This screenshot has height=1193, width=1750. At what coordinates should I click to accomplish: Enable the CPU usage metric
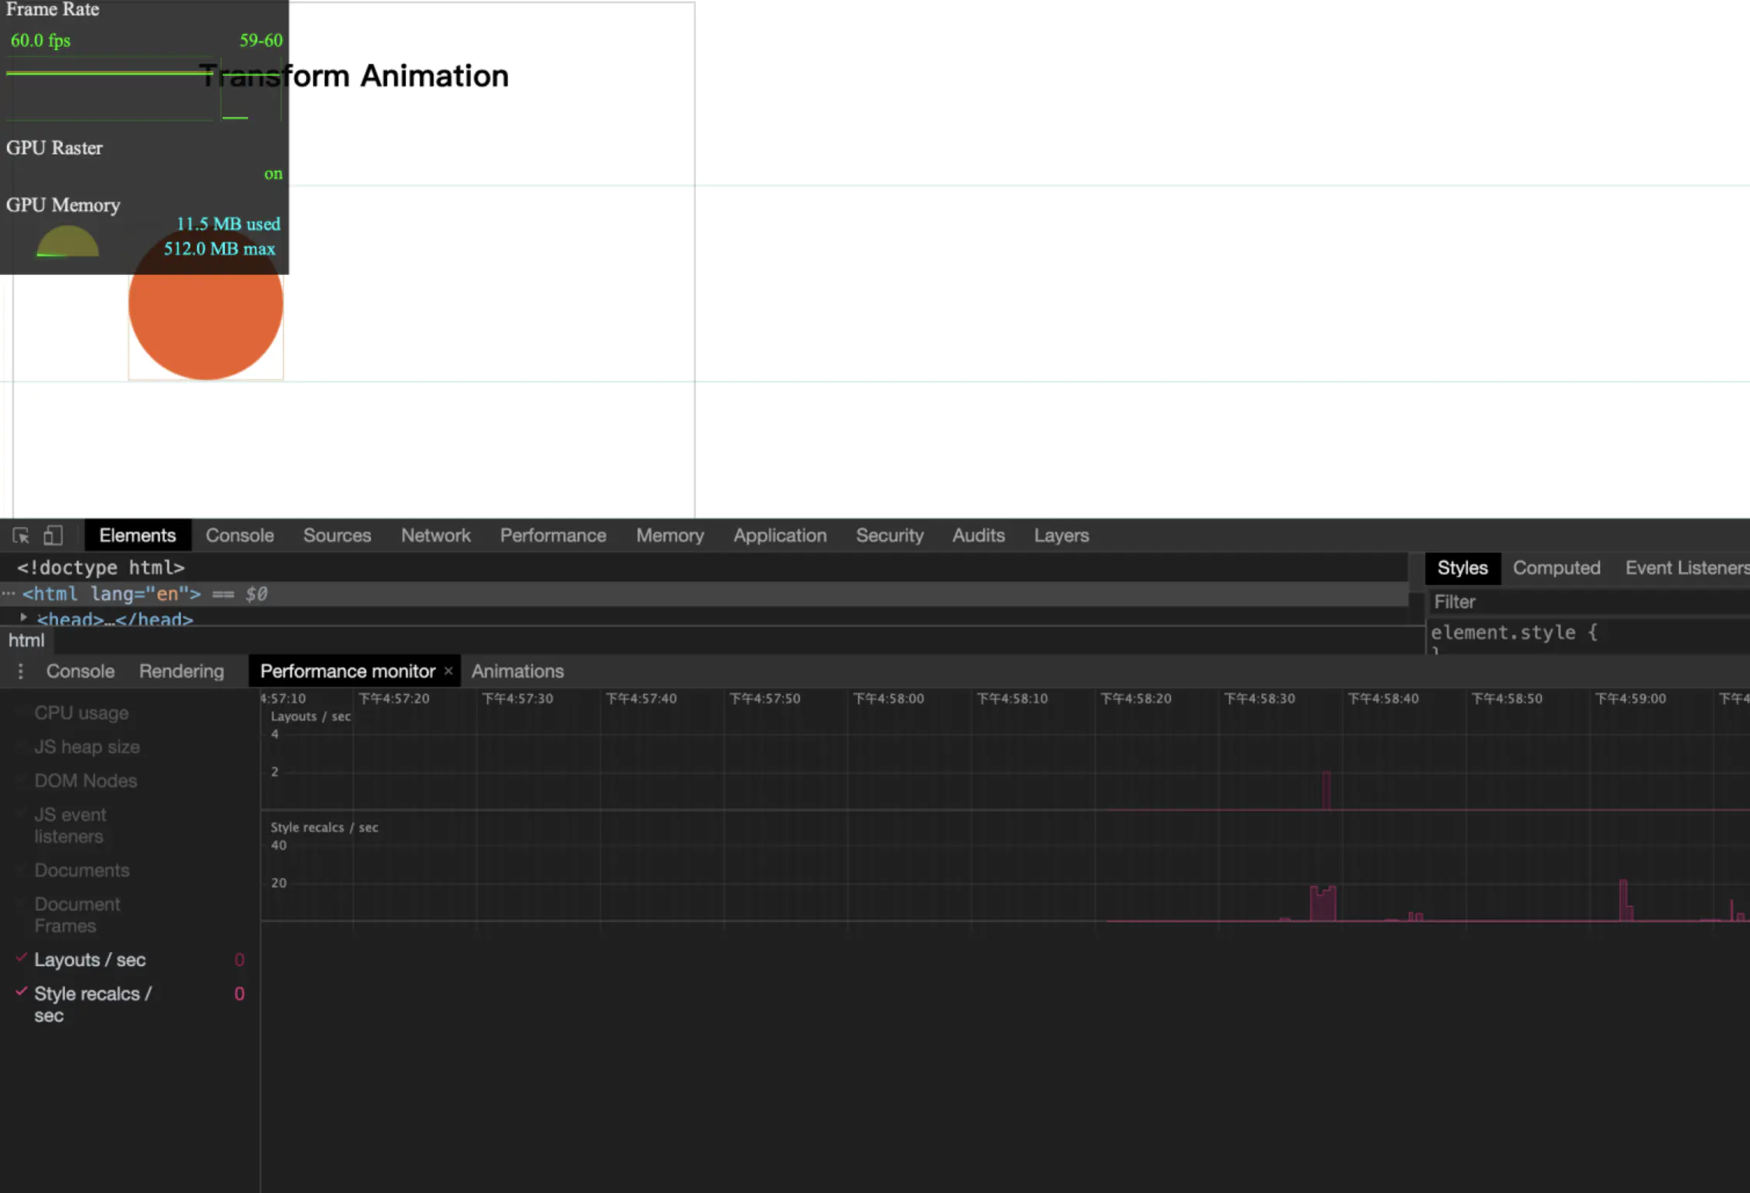click(x=81, y=713)
